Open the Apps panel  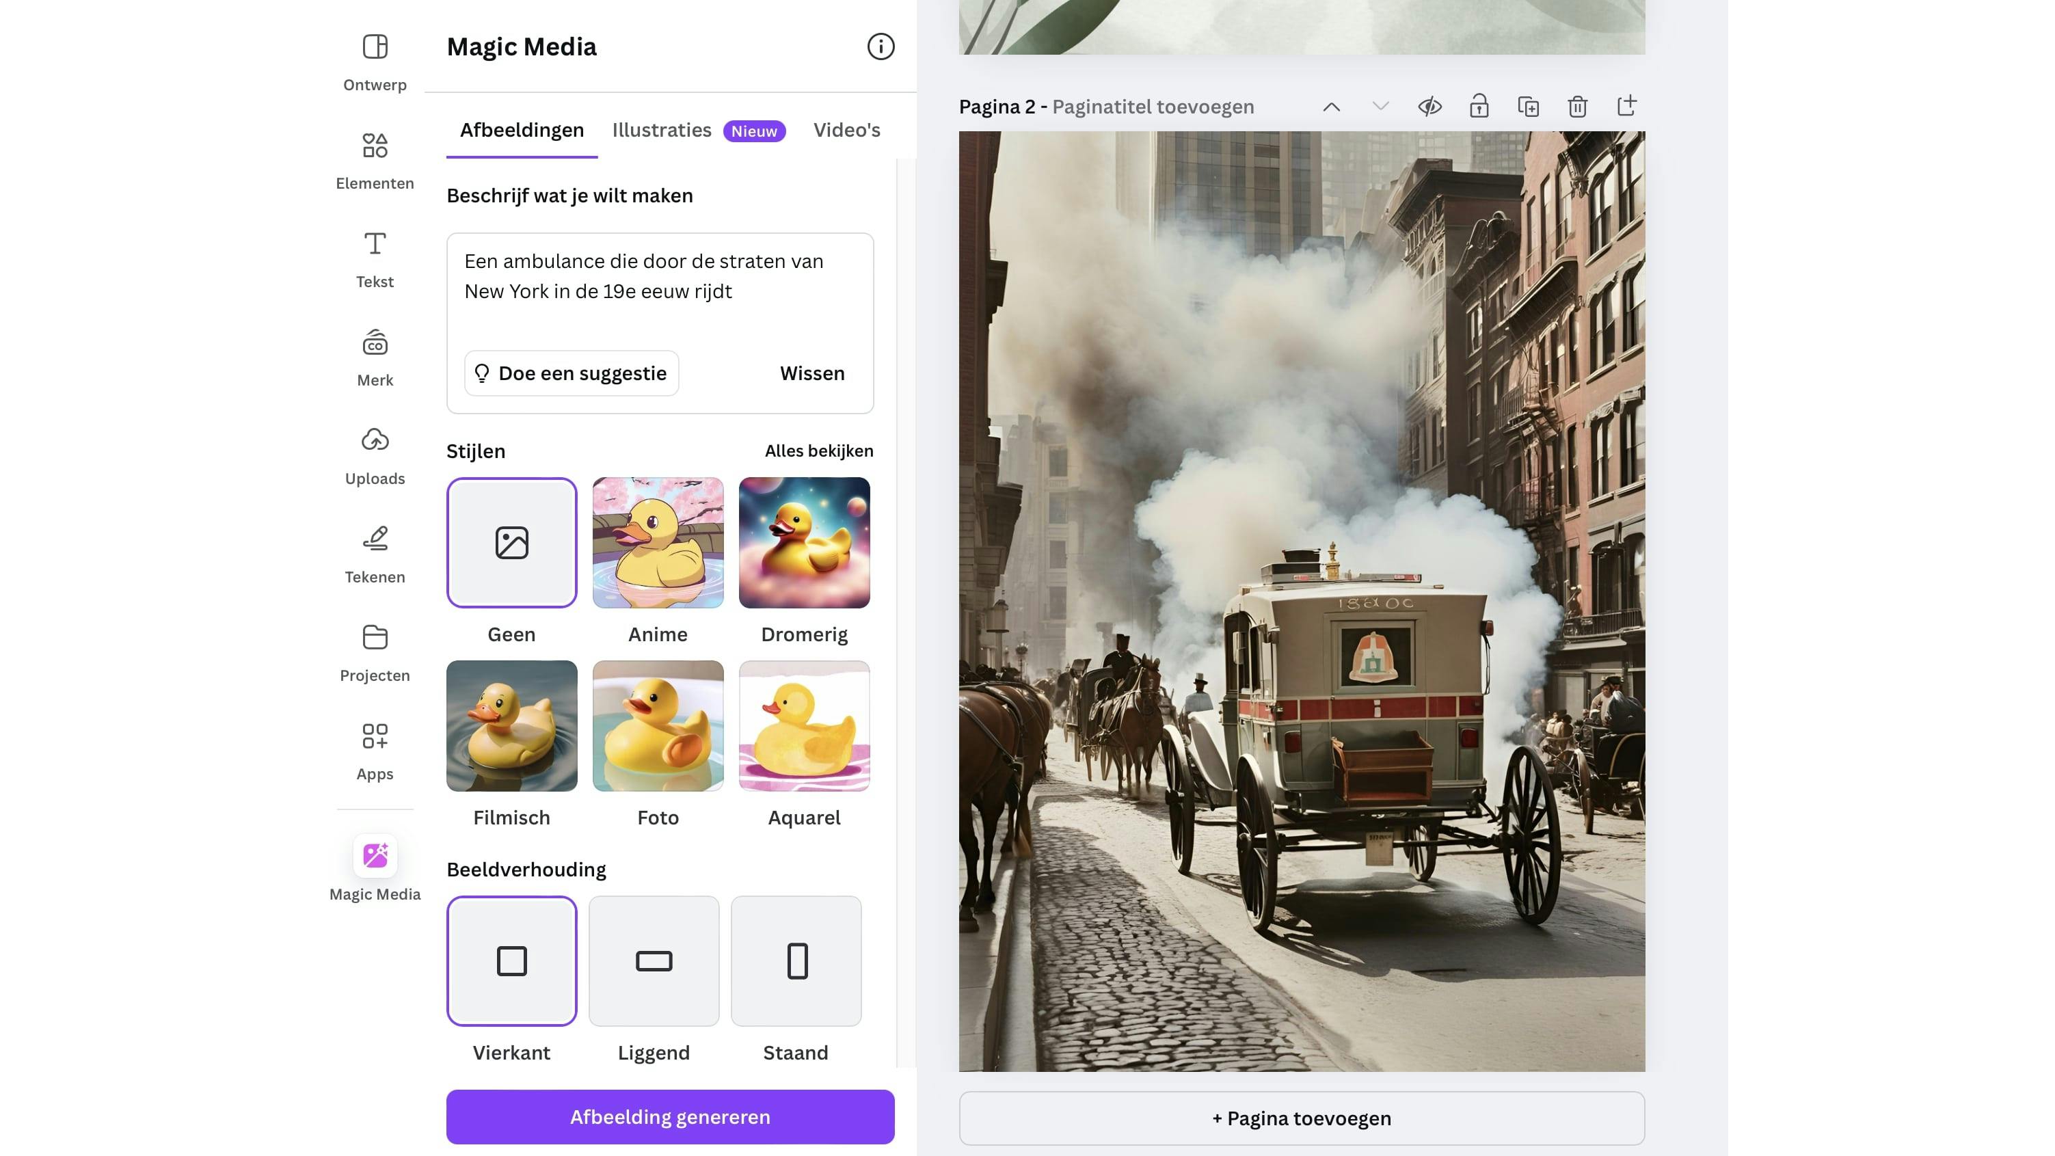point(374,751)
